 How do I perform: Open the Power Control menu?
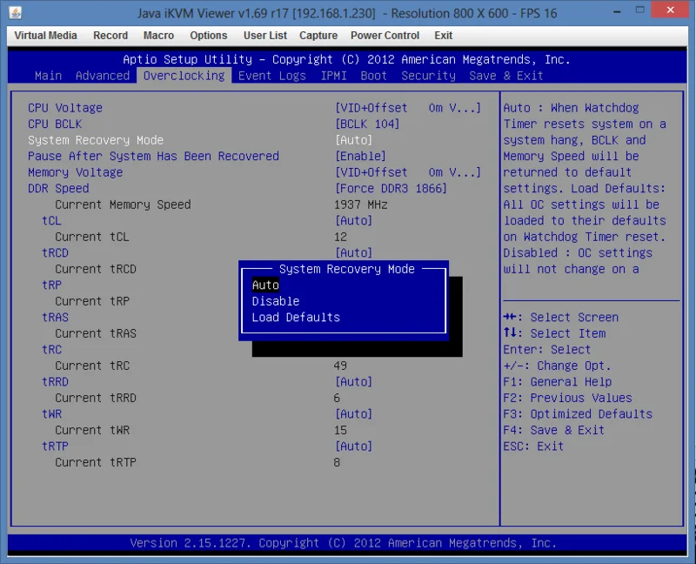385,36
